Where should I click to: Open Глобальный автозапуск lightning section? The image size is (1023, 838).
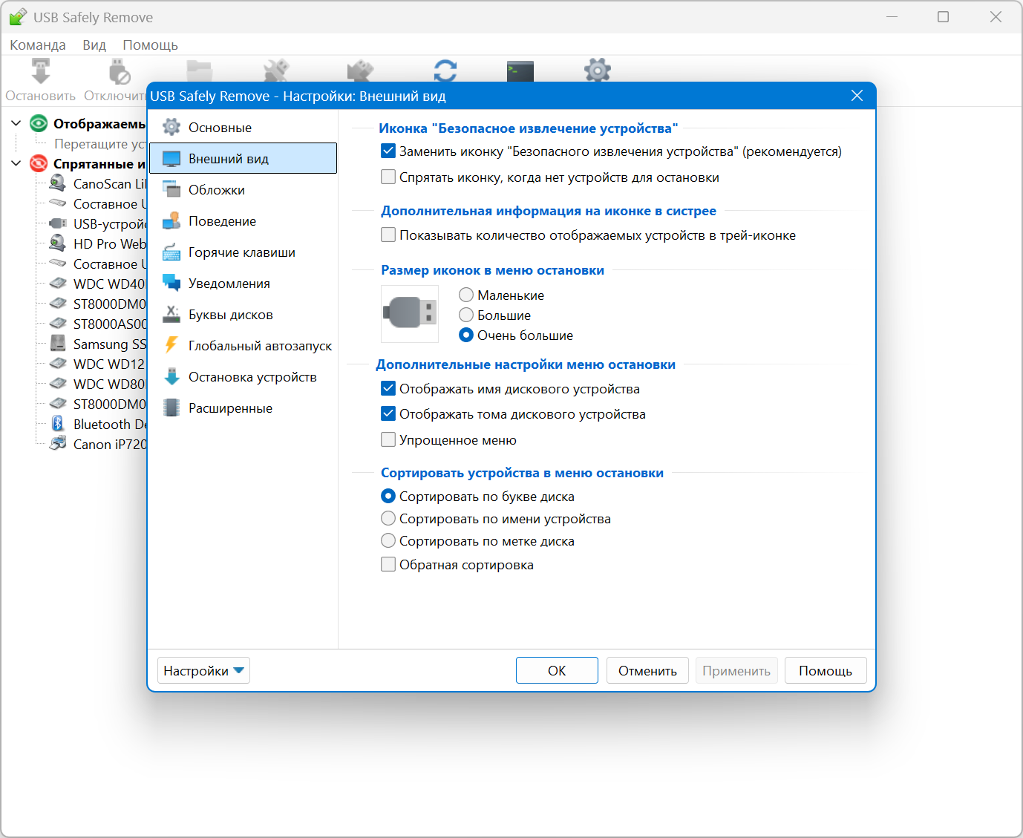tap(243, 346)
